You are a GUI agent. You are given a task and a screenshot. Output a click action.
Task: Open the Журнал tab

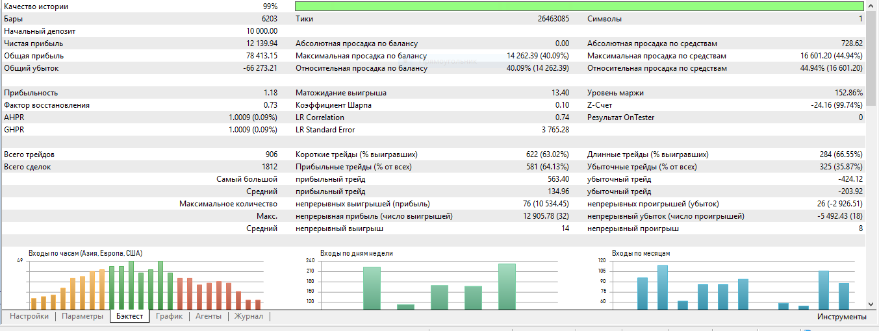pyautogui.click(x=249, y=317)
